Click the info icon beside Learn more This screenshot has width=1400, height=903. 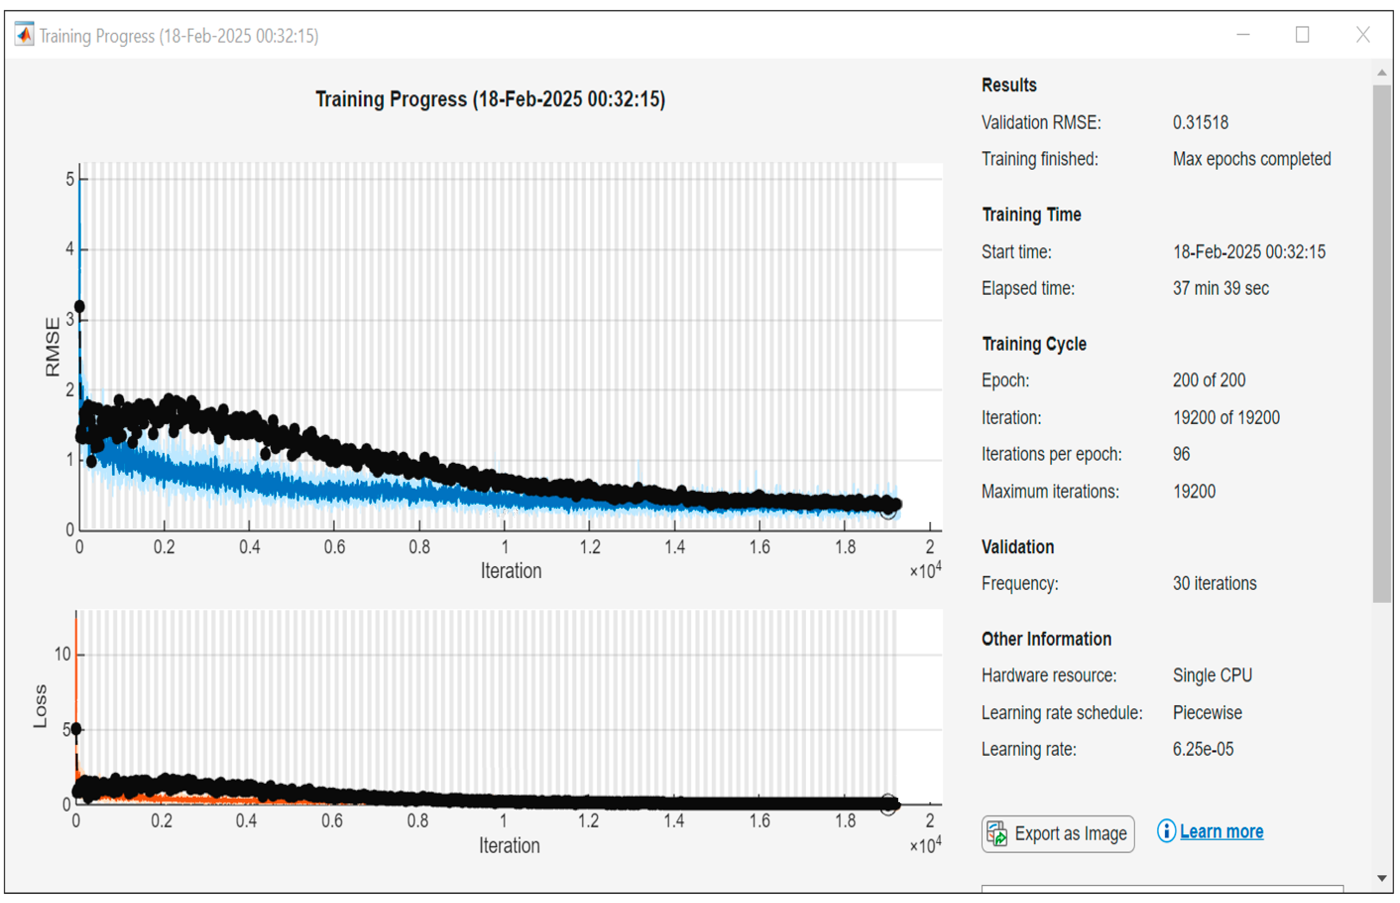coord(1166,831)
